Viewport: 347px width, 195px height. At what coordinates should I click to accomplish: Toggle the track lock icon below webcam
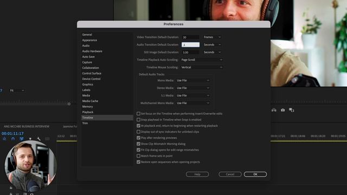point(11,188)
